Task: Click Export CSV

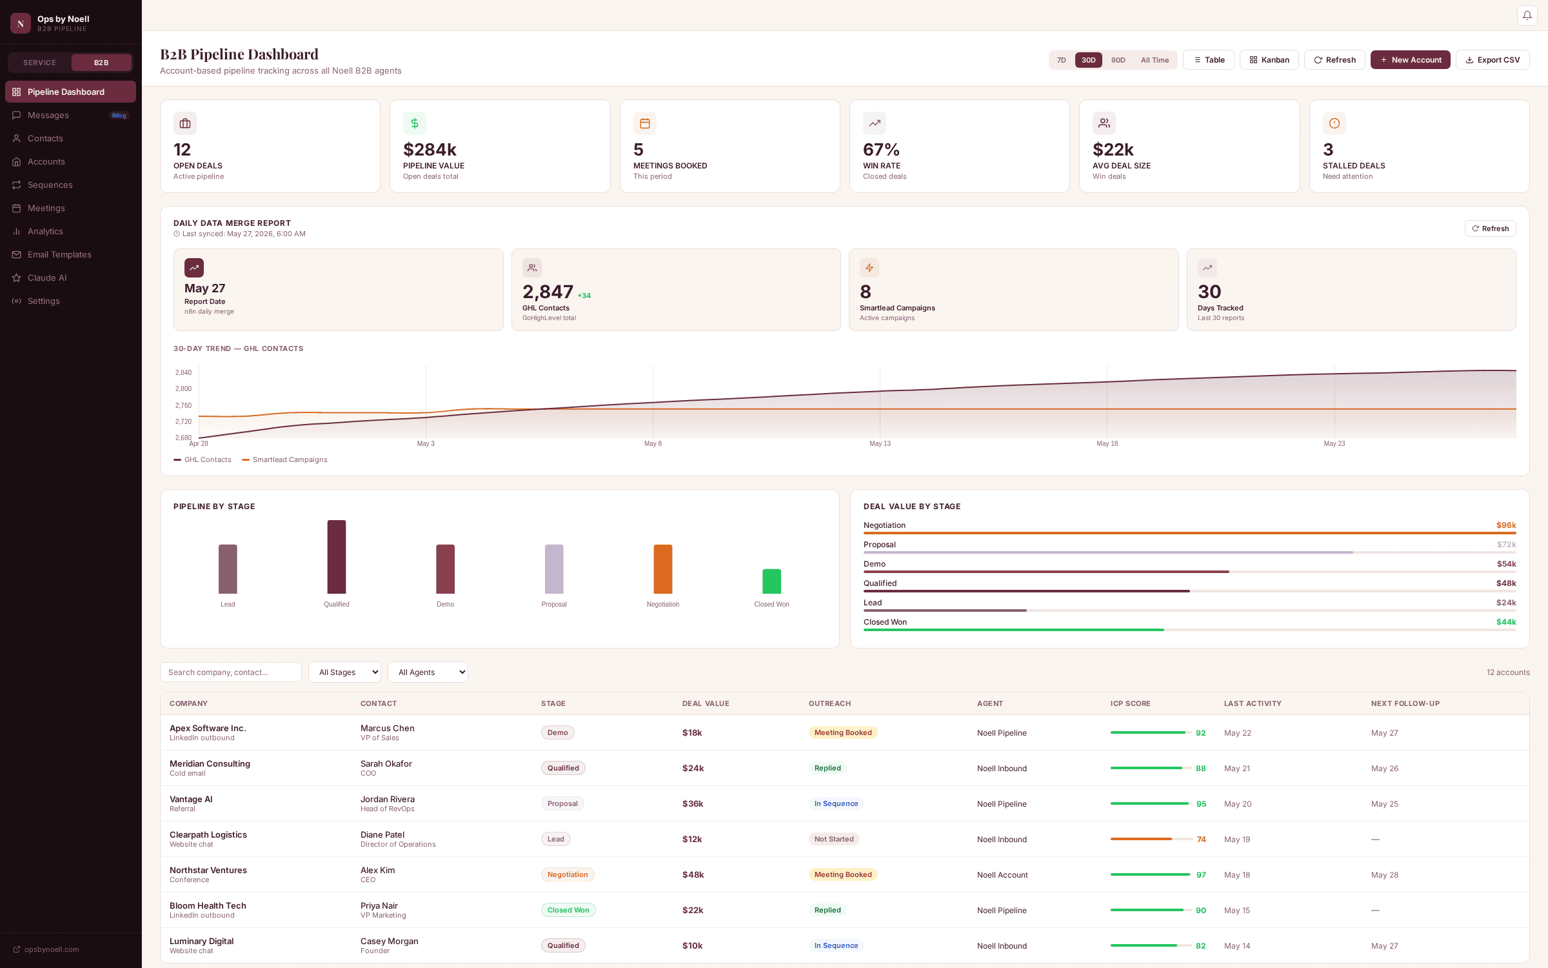Action: click(x=1493, y=60)
